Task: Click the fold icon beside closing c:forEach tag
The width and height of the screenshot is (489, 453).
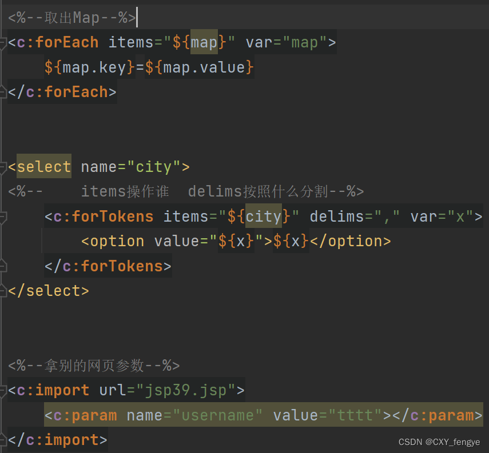Action: tap(3, 91)
